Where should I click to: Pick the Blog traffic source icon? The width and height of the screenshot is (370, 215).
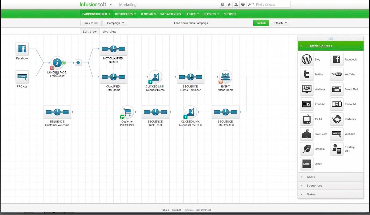(x=307, y=59)
